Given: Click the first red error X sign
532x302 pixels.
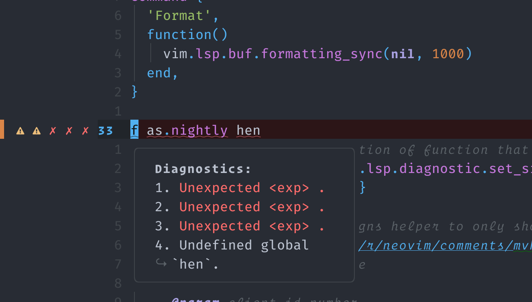Looking at the screenshot, I should pyautogui.click(x=53, y=130).
